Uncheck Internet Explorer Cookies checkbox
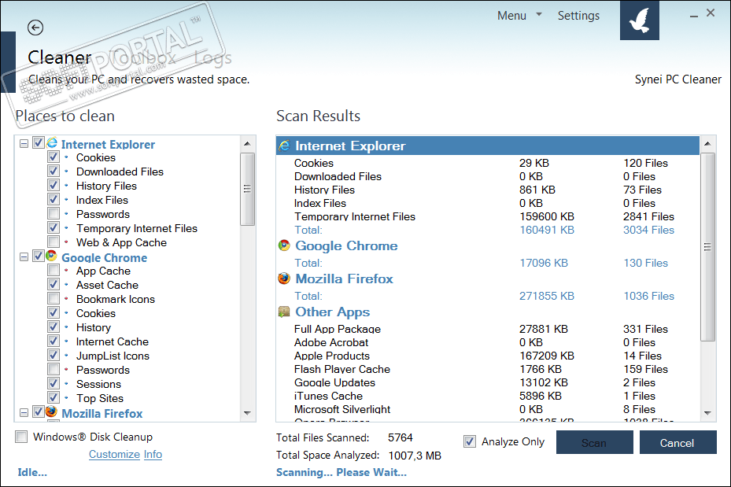The height and width of the screenshot is (487, 731). pos(54,157)
